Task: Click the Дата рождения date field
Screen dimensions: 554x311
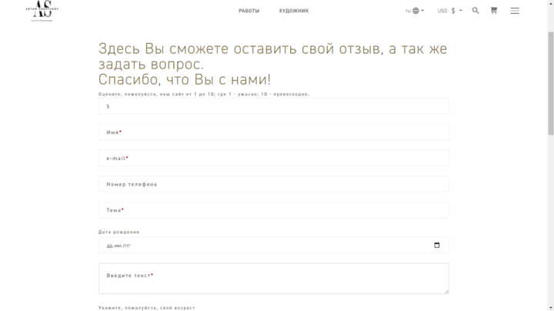Action: click(x=262, y=246)
